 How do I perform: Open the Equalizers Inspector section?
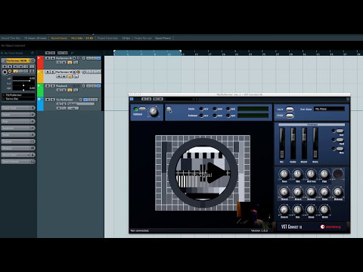point(18,128)
